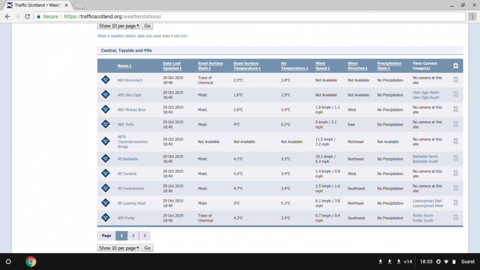Click the Chrome icon on the shelf
The height and width of the screenshot is (270, 480).
tap(31, 262)
